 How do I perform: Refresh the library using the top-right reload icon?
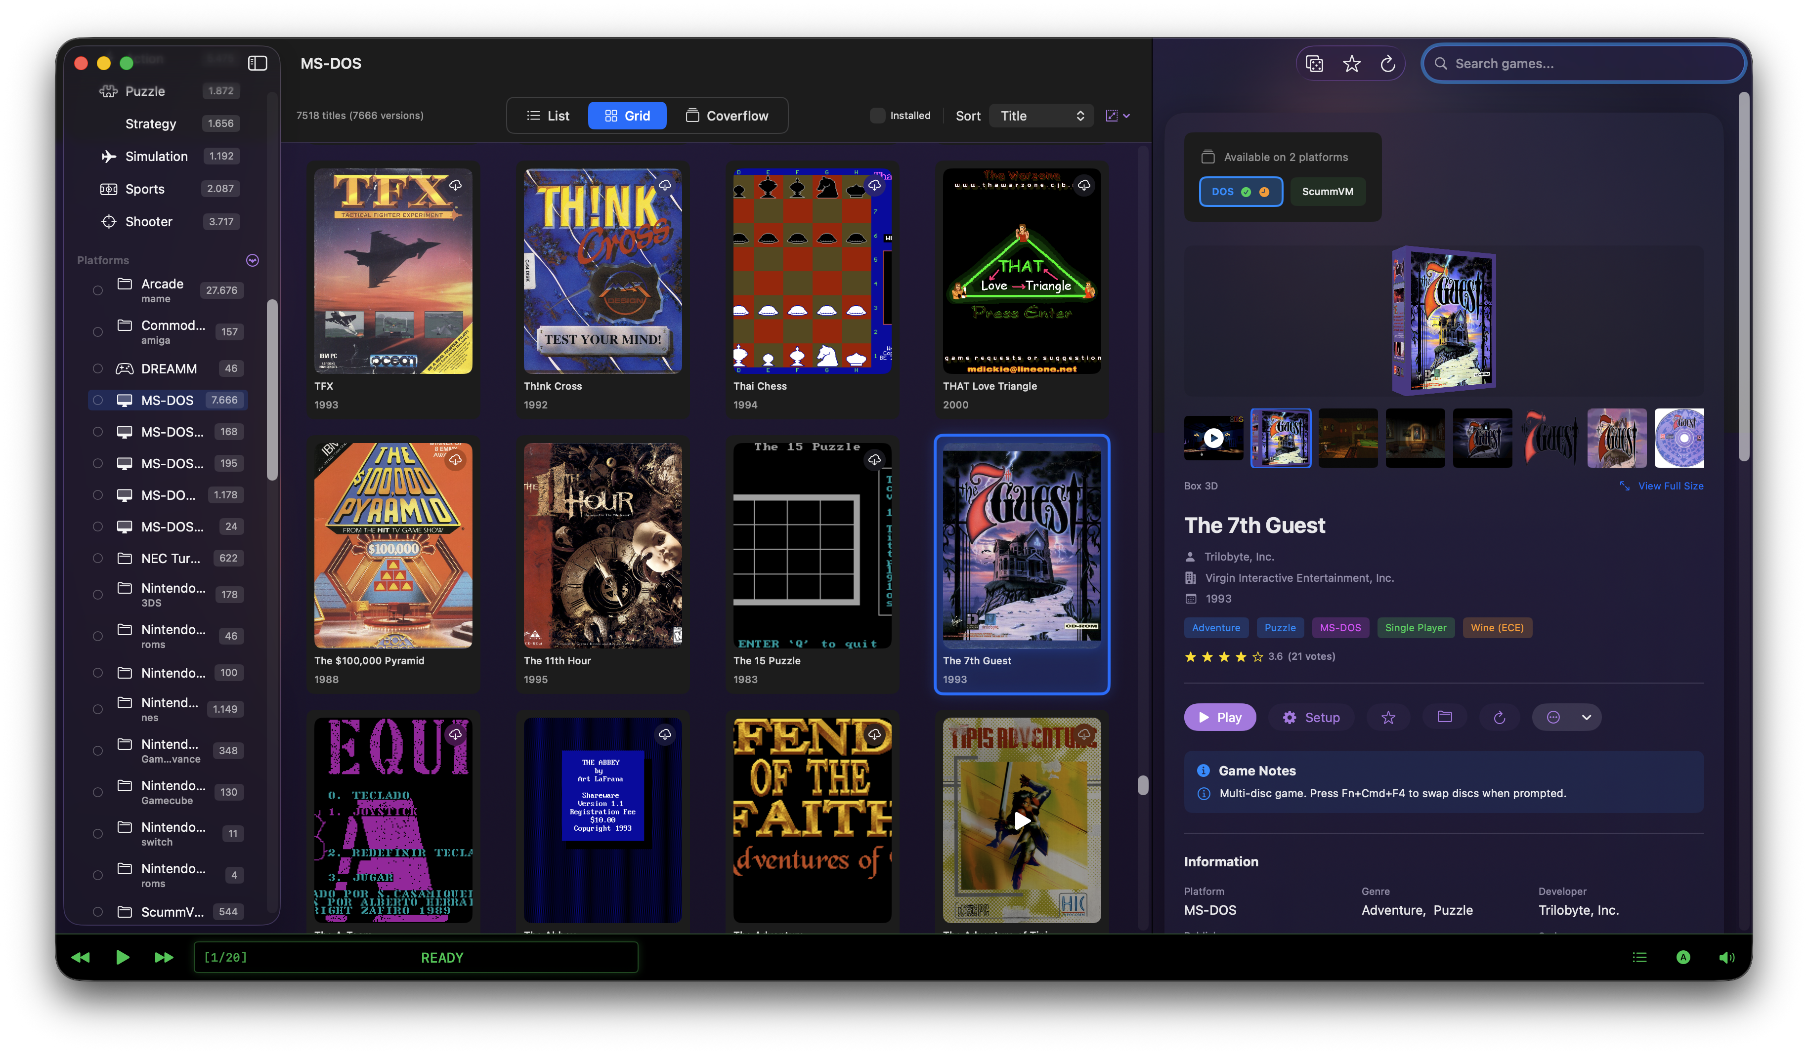1388,63
